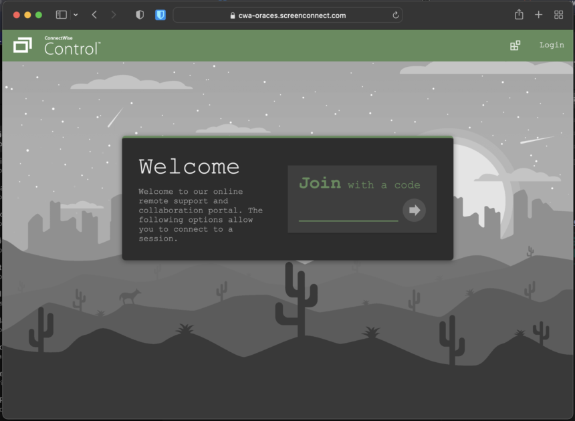Click the padlock icon in the address bar
This screenshot has width=575, height=421.
pos(233,15)
